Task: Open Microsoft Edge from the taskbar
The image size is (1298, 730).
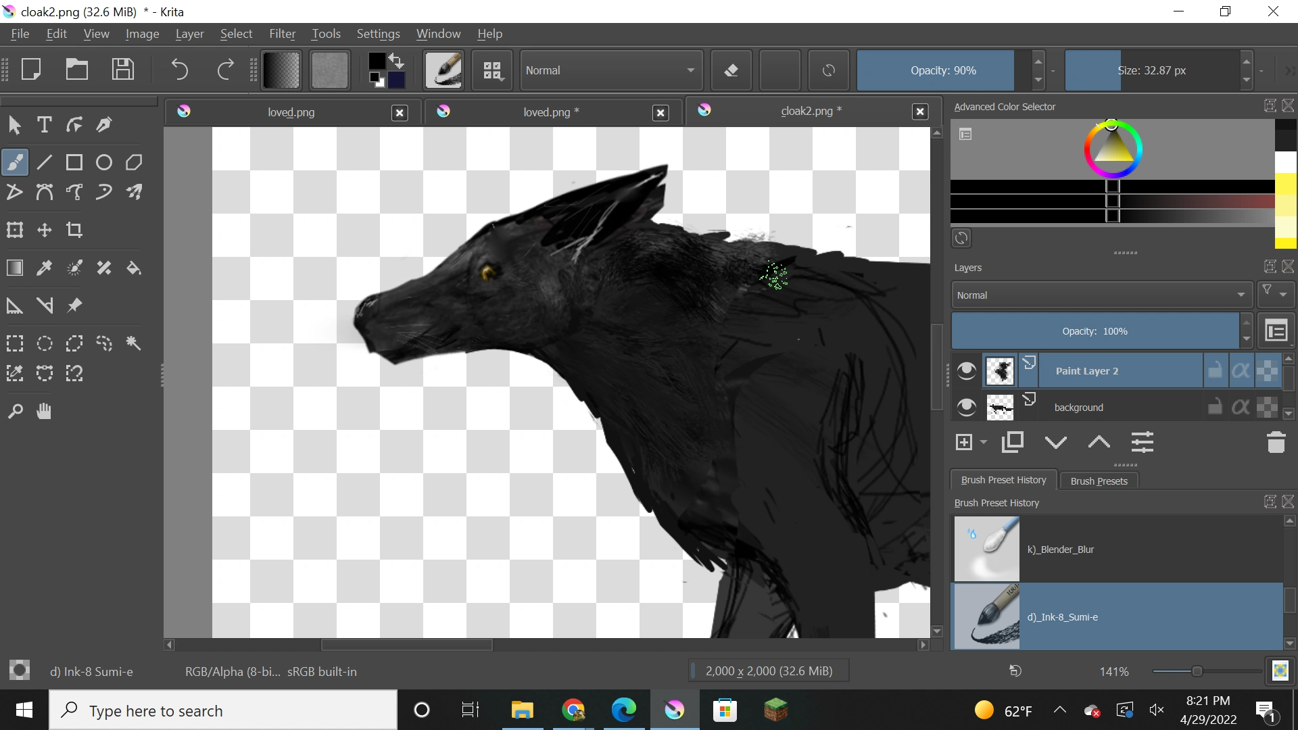Action: click(x=623, y=710)
